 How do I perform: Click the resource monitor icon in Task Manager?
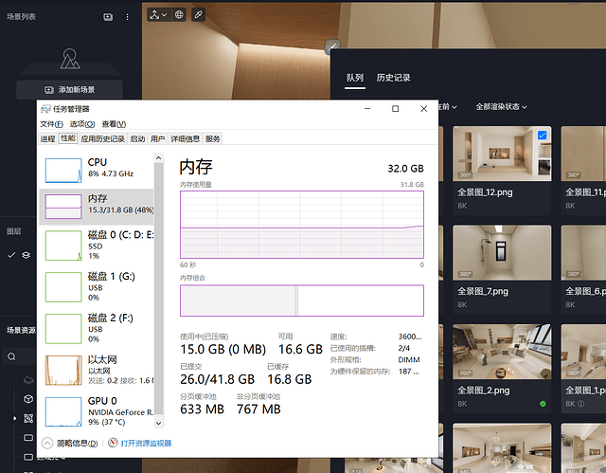click(113, 443)
